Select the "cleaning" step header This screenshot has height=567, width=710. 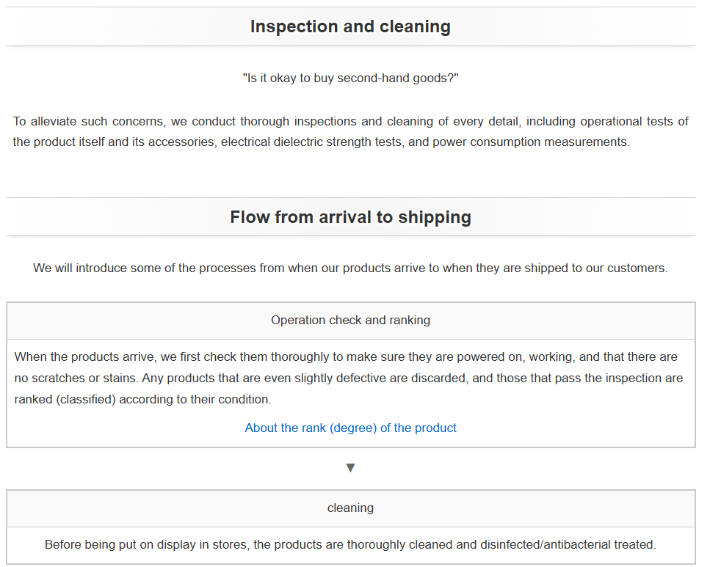(x=350, y=508)
